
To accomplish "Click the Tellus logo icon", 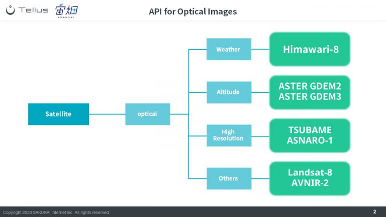I will (11, 10).
